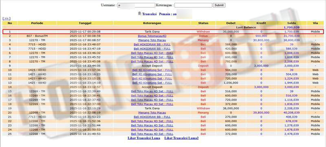Select the highlighted Tarik Dana row 1

(163, 32)
